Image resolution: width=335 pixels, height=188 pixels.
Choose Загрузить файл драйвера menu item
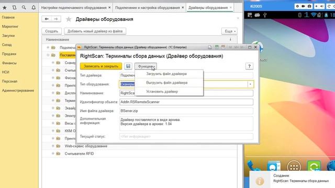pyautogui.click(x=169, y=74)
